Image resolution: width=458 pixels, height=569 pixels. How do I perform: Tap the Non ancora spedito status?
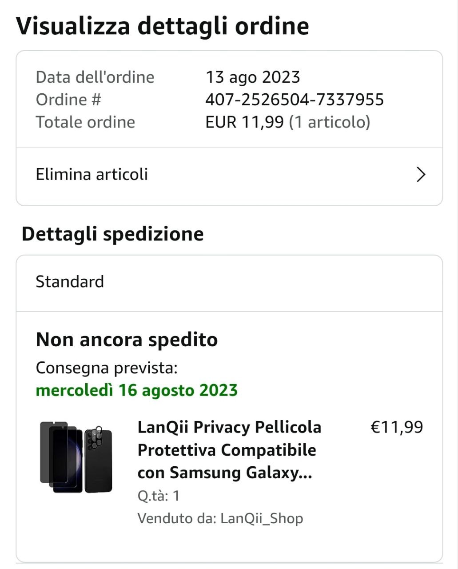click(127, 340)
